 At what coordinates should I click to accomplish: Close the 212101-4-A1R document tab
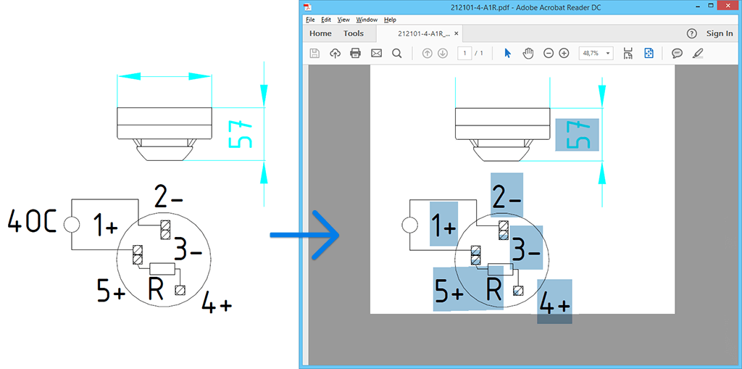[457, 33]
